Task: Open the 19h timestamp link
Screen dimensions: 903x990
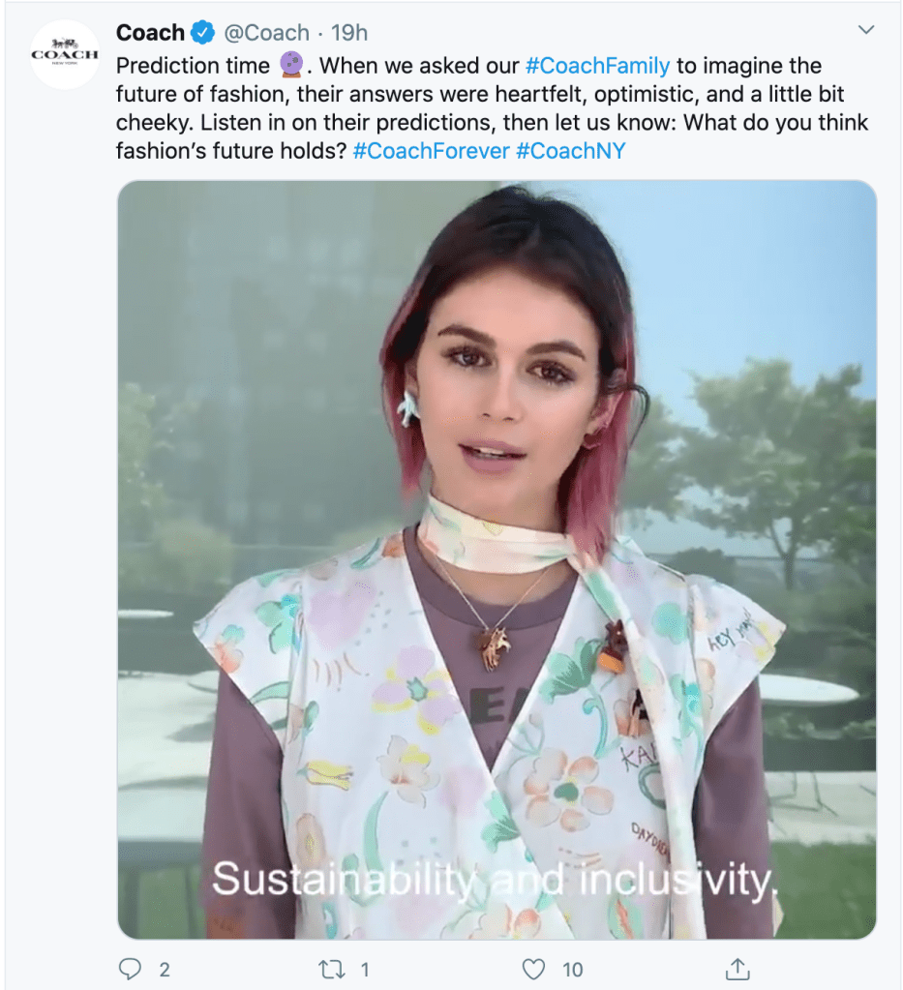Action: 349,33
